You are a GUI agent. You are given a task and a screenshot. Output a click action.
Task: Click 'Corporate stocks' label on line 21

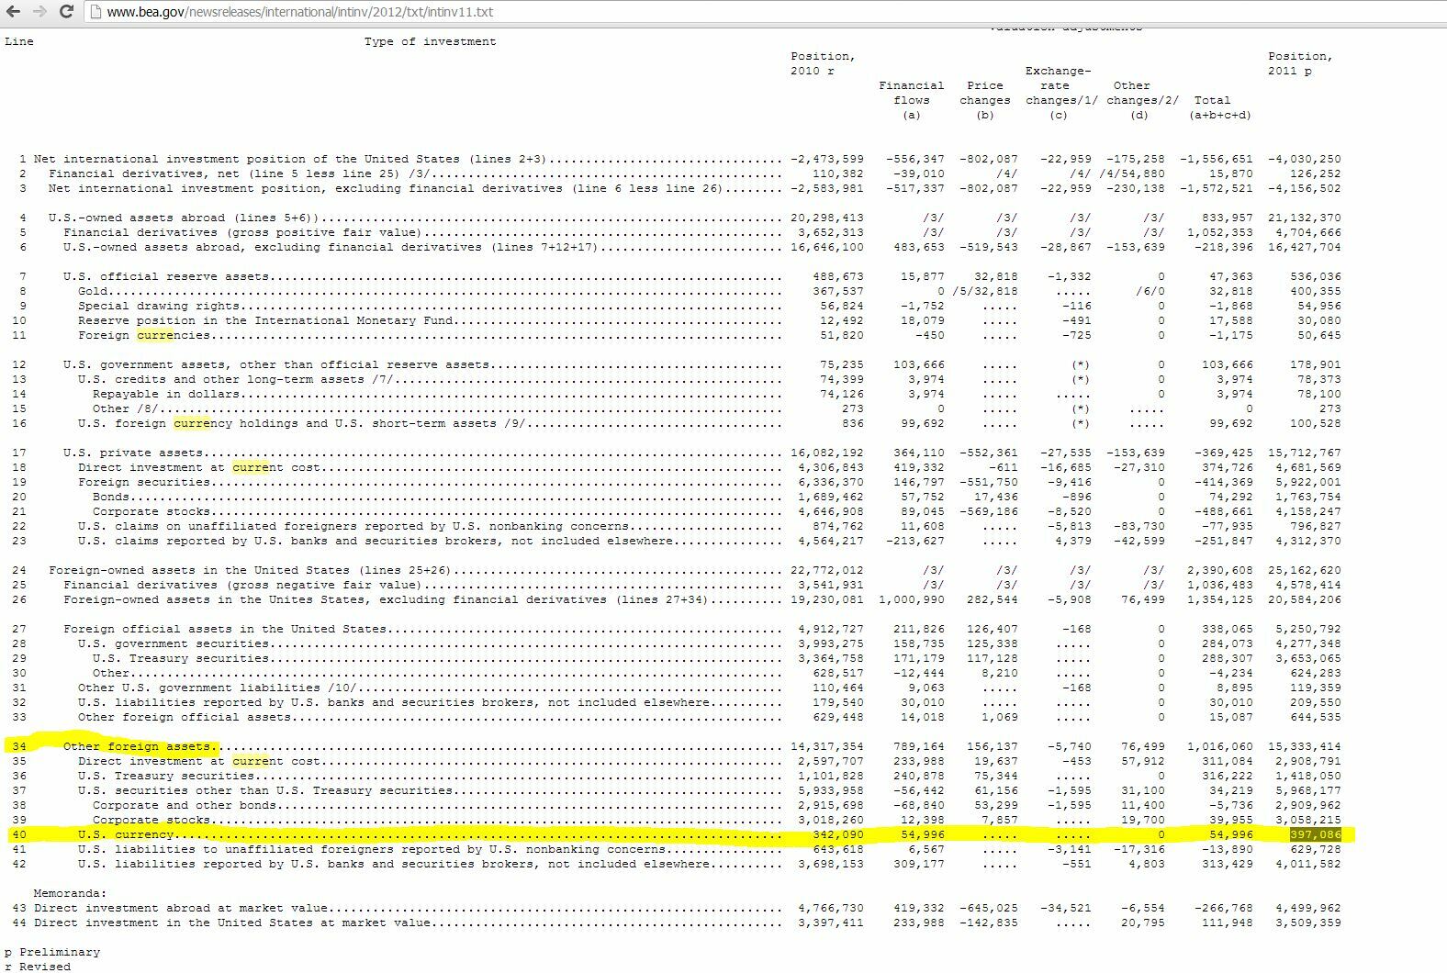coord(151,512)
